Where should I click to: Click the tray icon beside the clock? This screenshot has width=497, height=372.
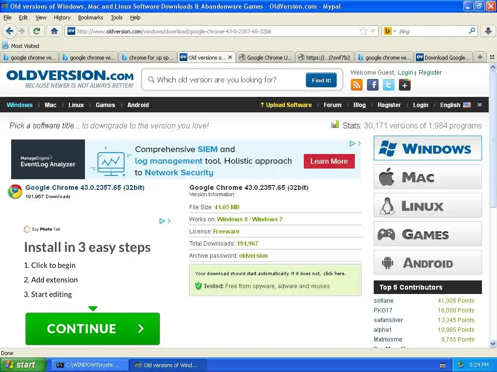point(461,365)
